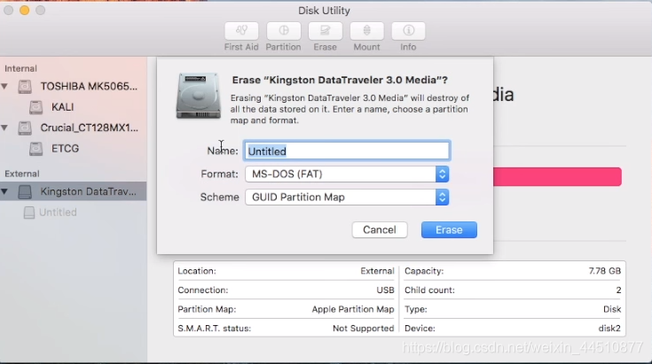The image size is (652, 364).
Task: Click the S.M.A.R.T. status Not Supported value
Action: tap(363, 329)
